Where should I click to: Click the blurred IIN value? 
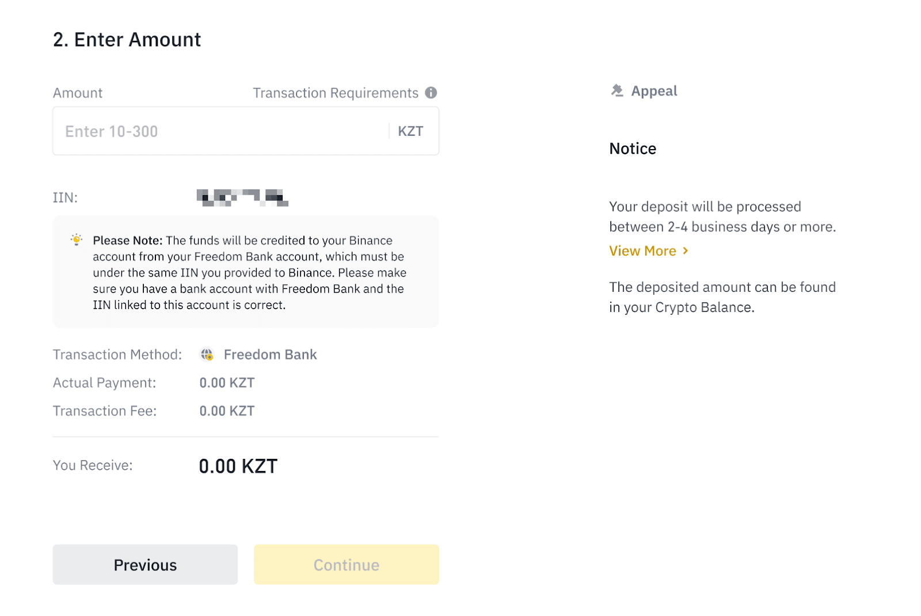pyautogui.click(x=242, y=197)
